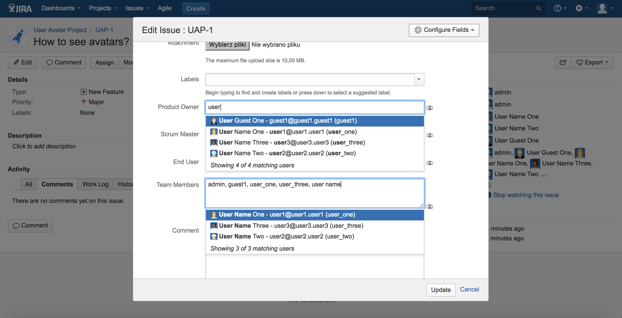Expand the Labels dropdown arrow
The width and height of the screenshot is (622, 318).
(419, 79)
